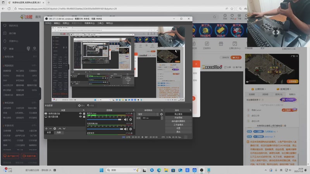Move selected source up in list

(x=60, y=129)
